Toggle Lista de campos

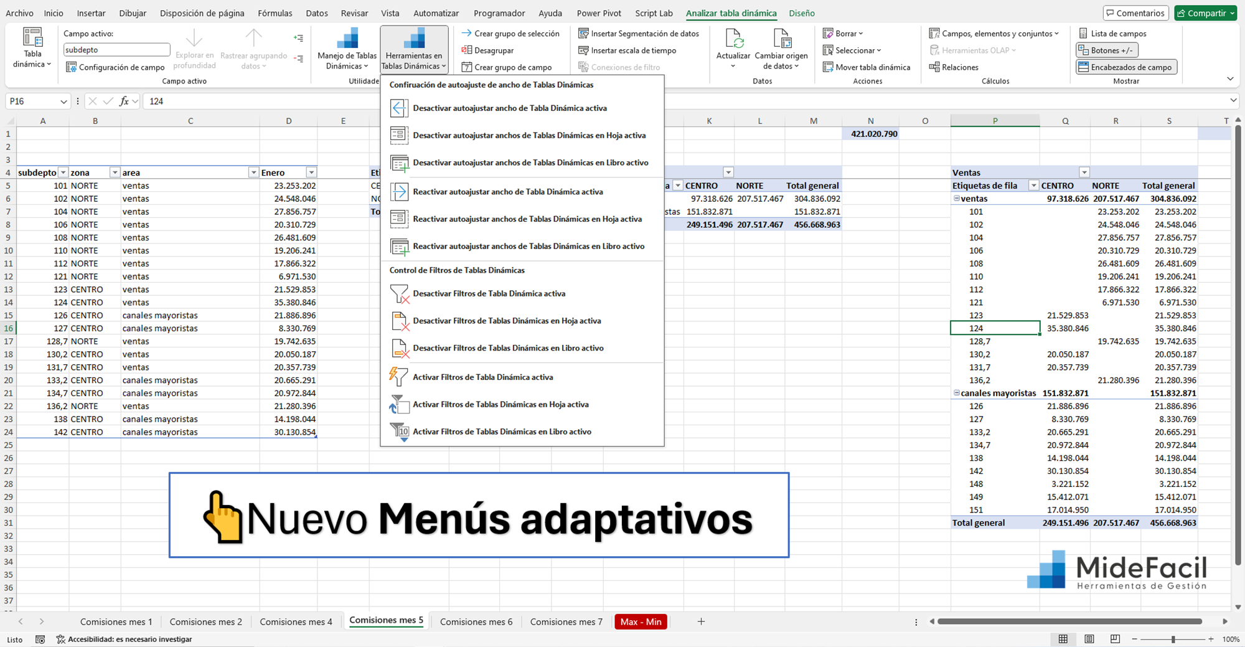click(1112, 34)
